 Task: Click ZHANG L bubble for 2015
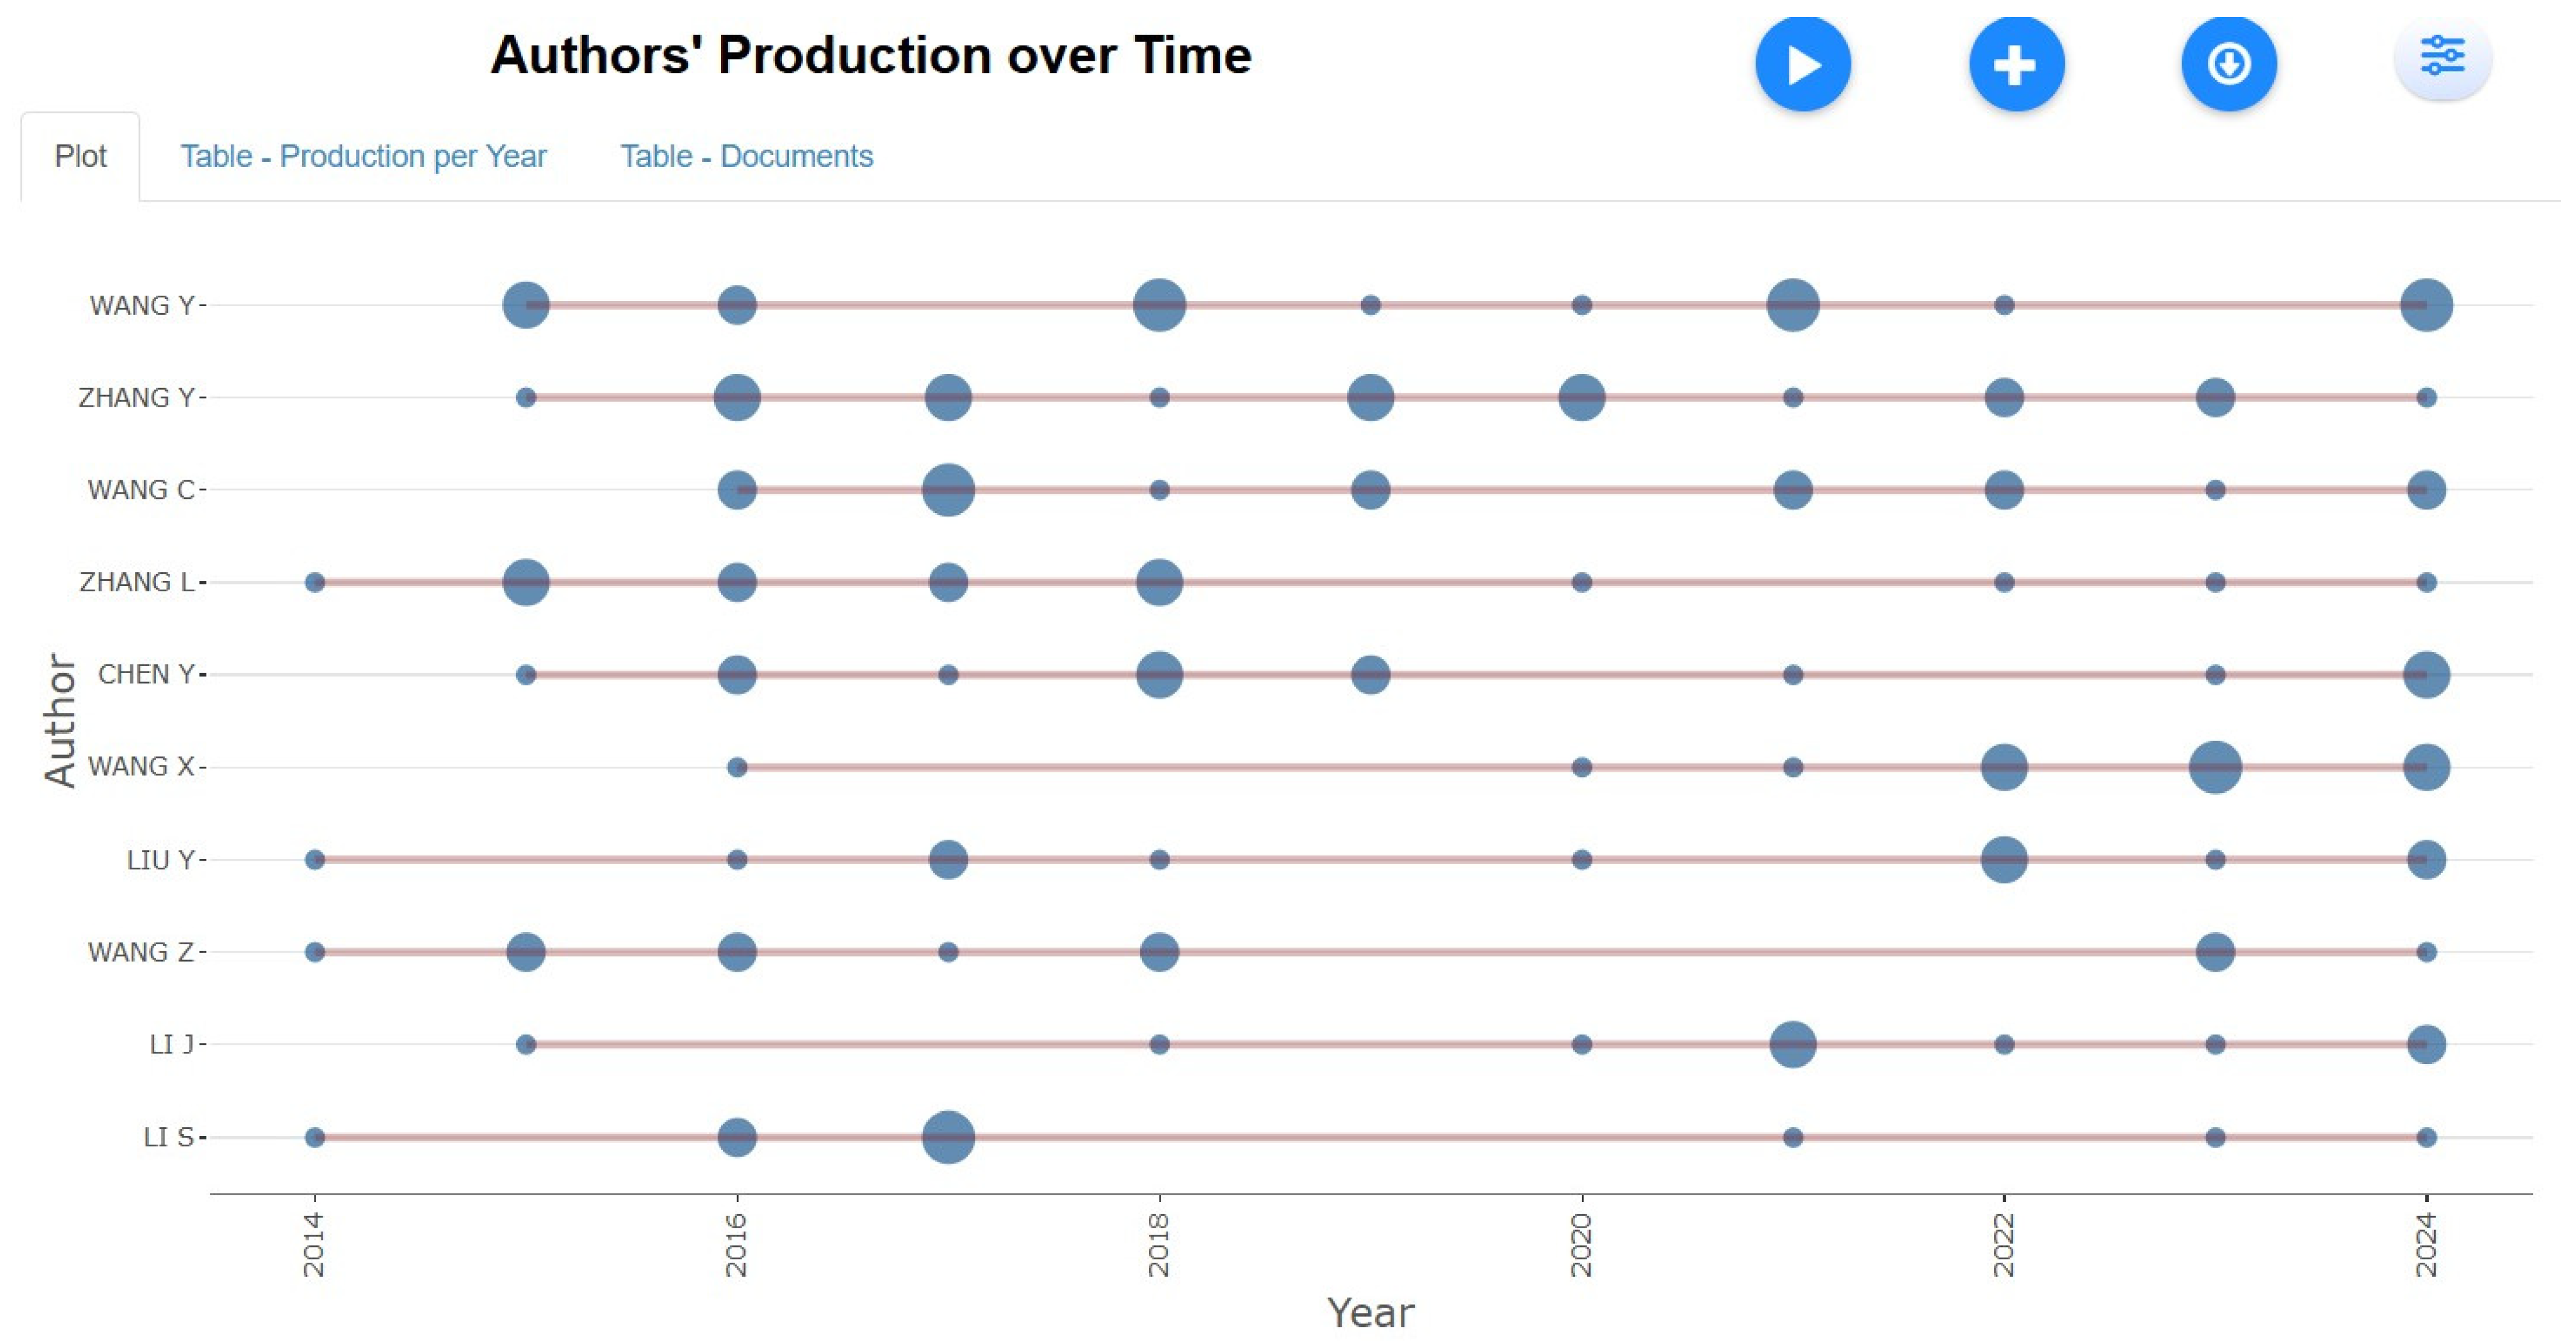coord(526,582)
